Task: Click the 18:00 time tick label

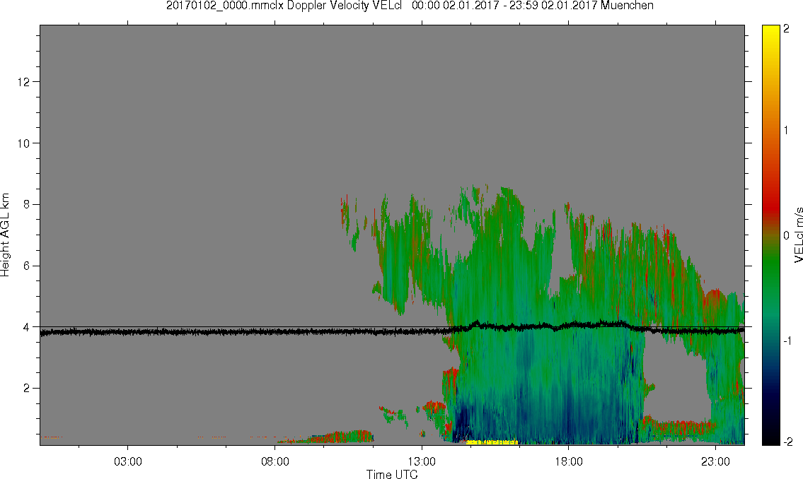Action: (x=569, y=461)
